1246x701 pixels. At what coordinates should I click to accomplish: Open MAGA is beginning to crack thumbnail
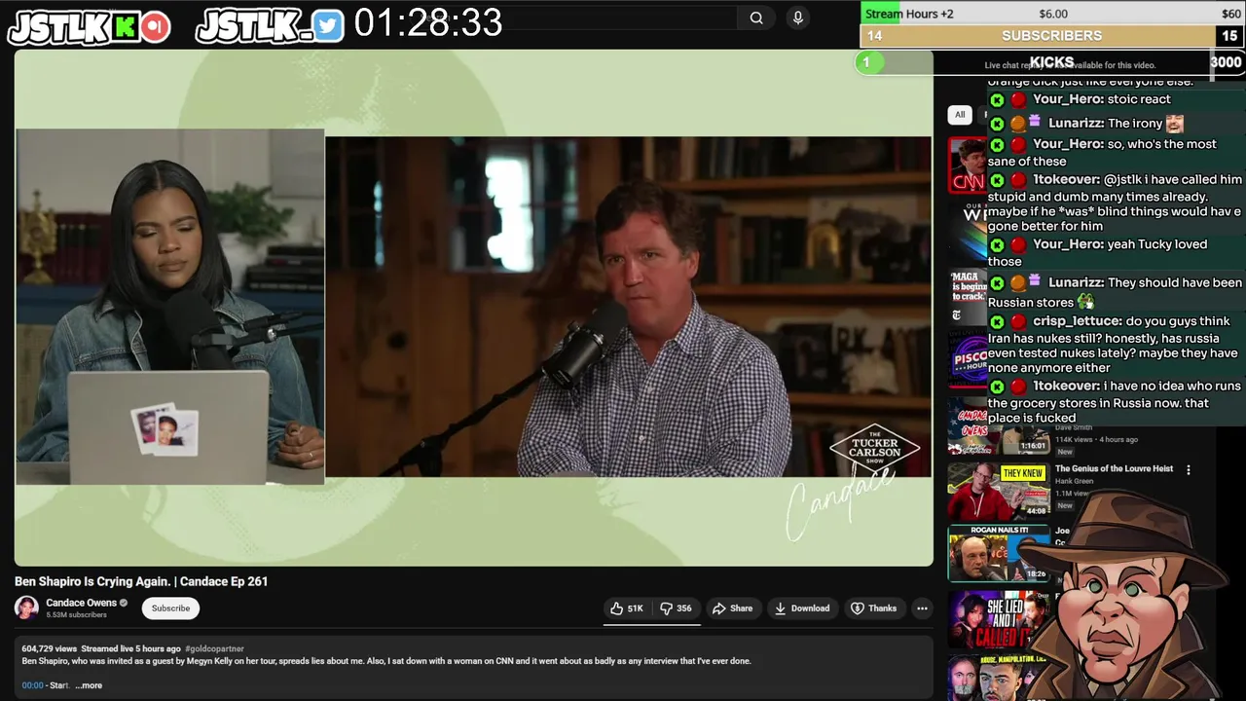(x=968, y=296)
